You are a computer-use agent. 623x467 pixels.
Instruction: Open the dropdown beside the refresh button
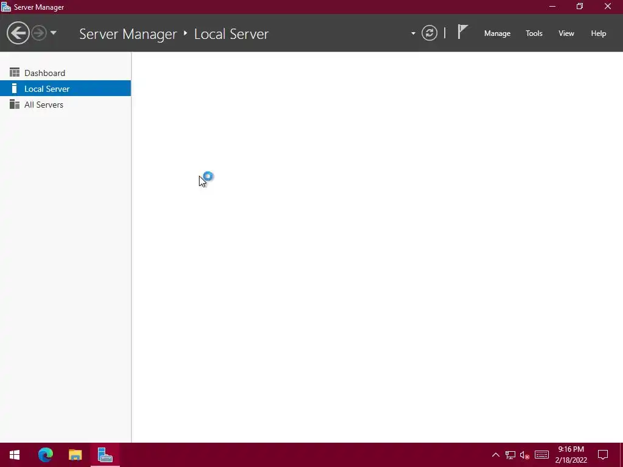click(413, 33)
